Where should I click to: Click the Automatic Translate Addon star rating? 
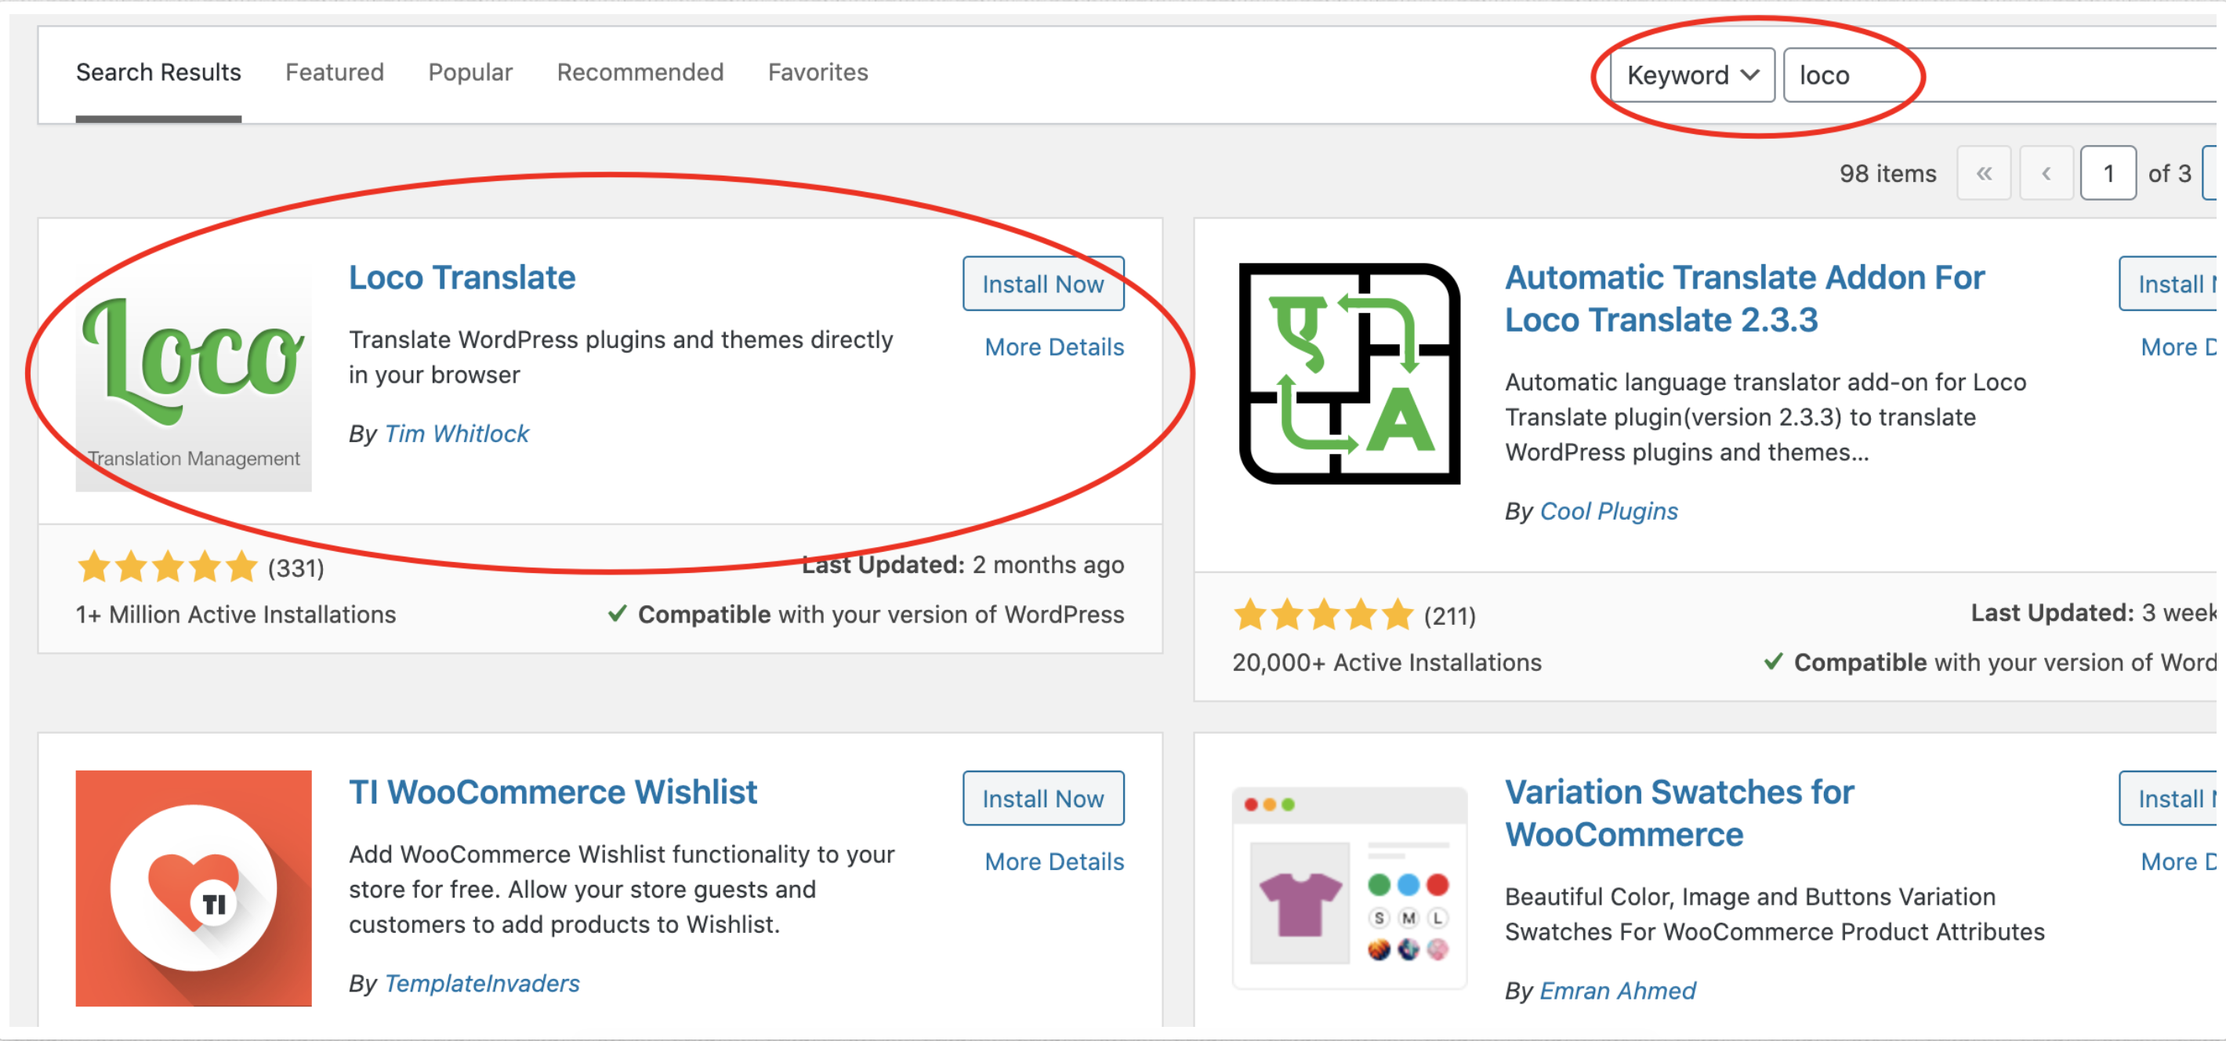(x=1324, y=616)
